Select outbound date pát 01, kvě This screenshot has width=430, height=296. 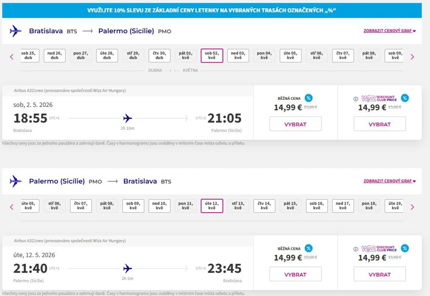(x=186, y=56)
